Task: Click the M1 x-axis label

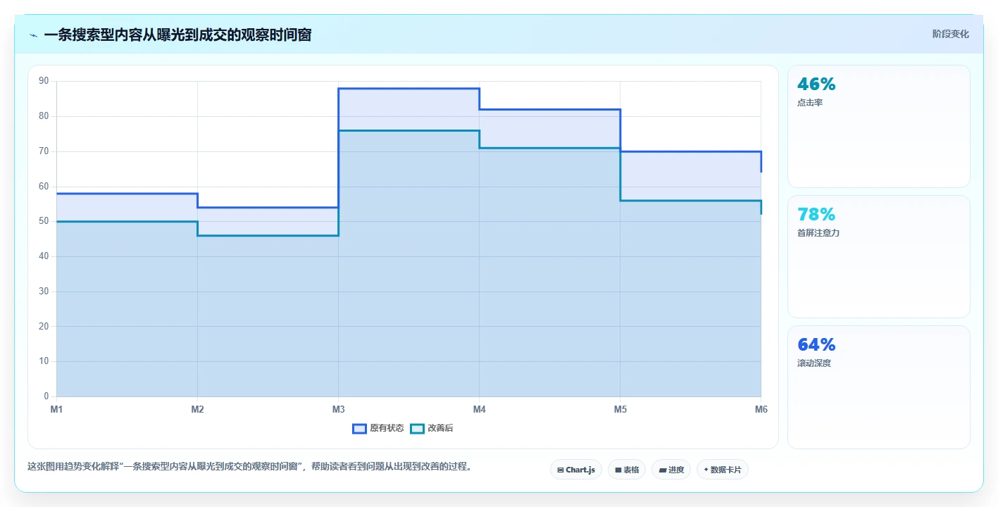Action: pos(56,409)
